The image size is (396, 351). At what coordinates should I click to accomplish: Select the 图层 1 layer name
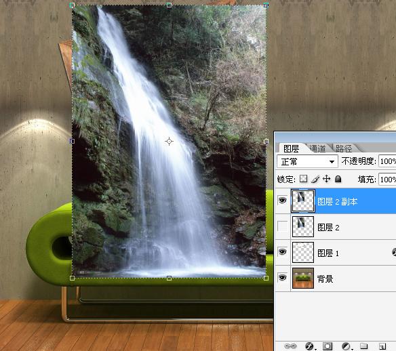click(x=328, y=253)
